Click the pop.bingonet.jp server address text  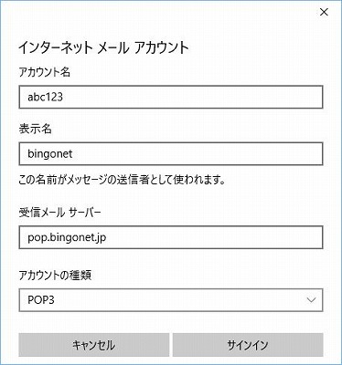[67, 238]
